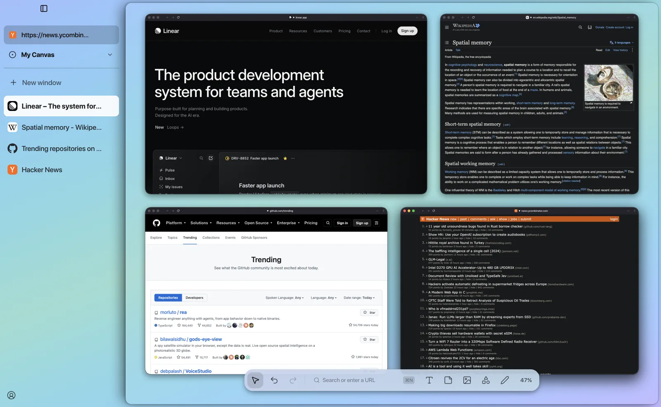Open the Solutions dropdown in GitHub nav
This screenshot has height=407, width=661.
tap(201, 223)
